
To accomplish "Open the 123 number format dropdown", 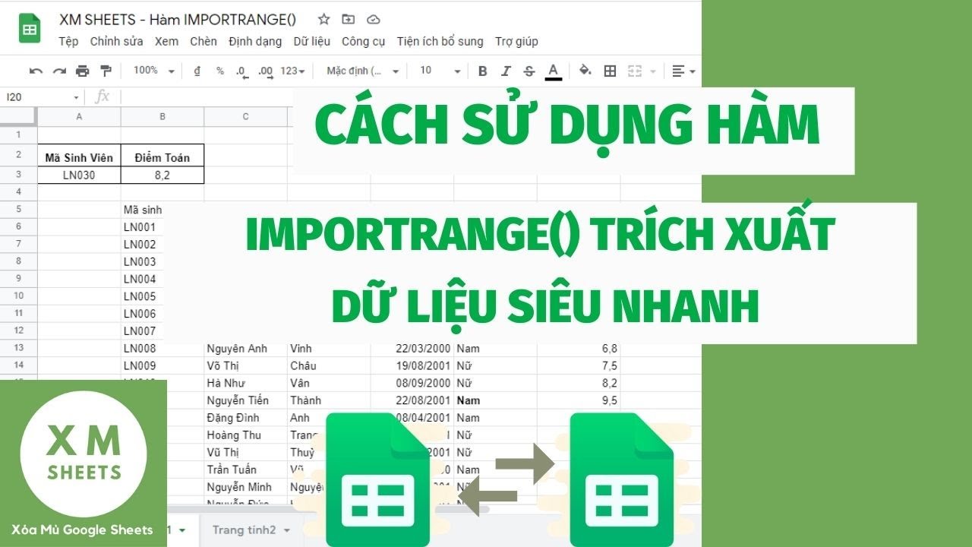I will pos(293,71).
